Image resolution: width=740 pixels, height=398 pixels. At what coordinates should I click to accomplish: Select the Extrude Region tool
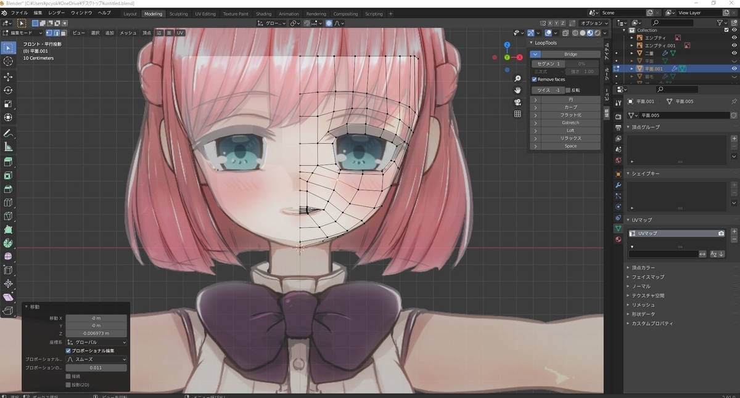(8, 162)
